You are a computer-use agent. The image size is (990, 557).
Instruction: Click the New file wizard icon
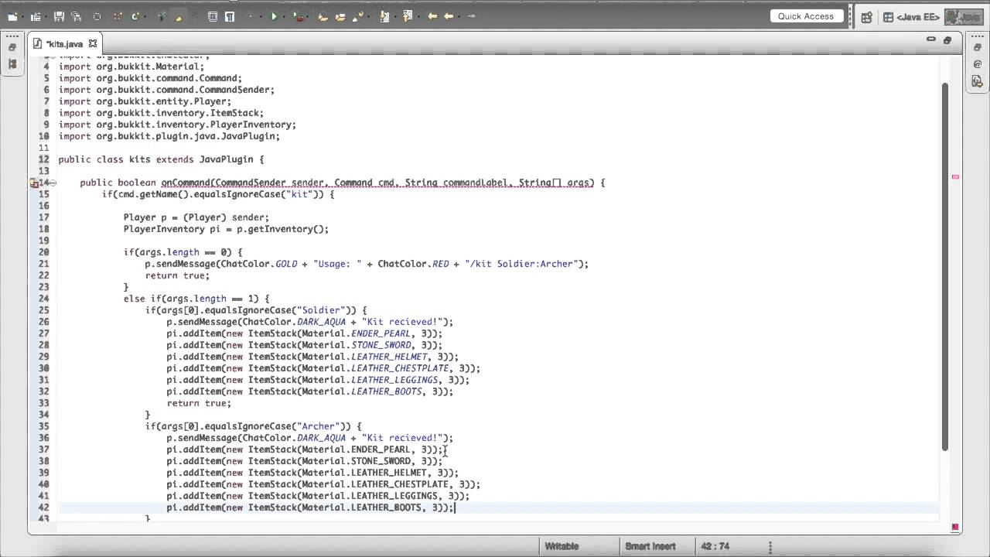click(x=12, y=16)
